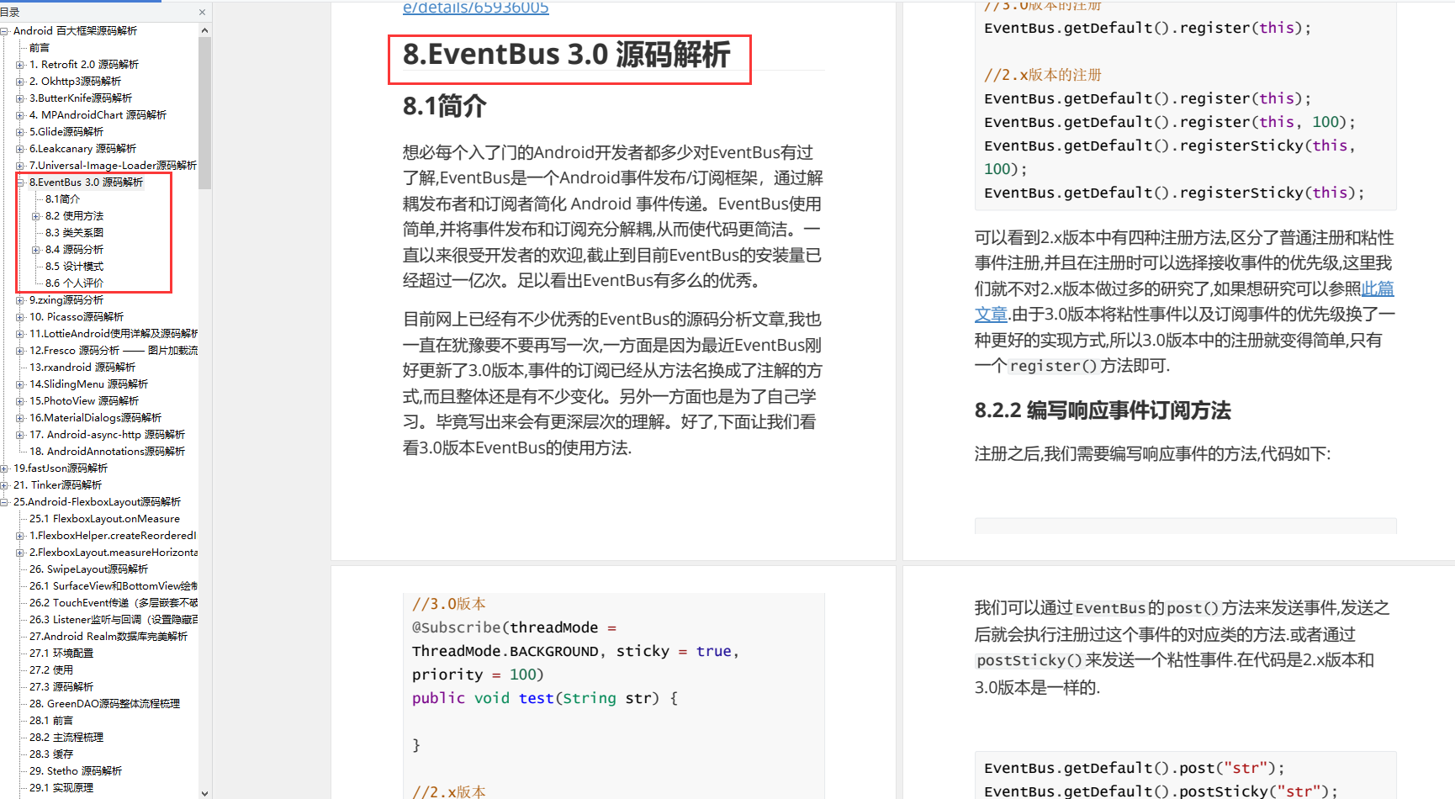Open 28.3 缓存 entry
Image resolution: width=1455 pixels, height=799 pixels.
[x=51, y=754]
